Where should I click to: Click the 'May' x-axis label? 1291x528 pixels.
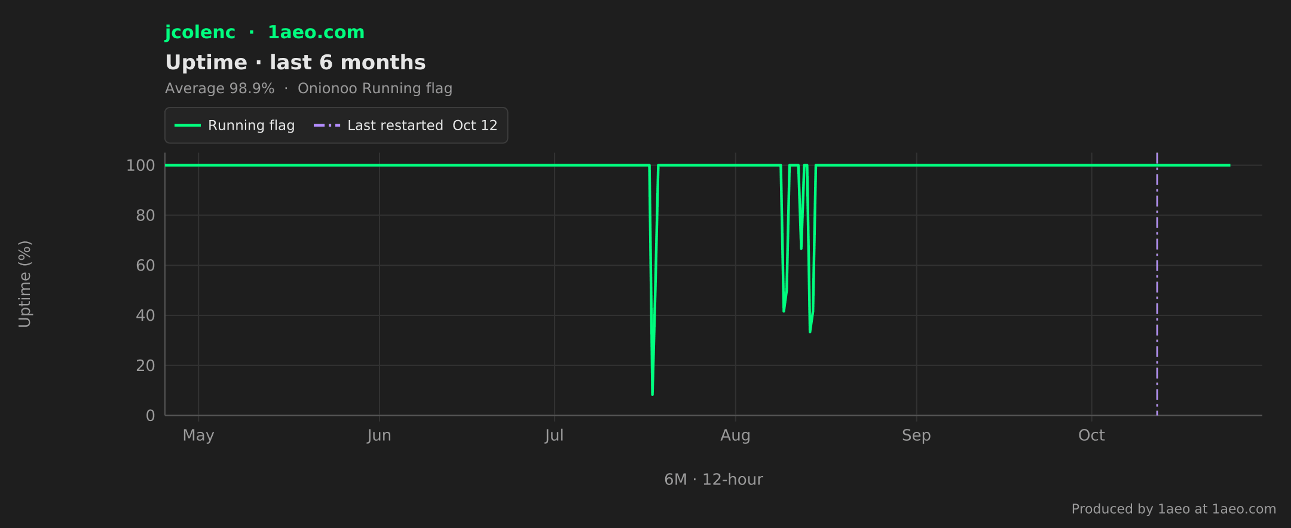click(x=198, y=435)
